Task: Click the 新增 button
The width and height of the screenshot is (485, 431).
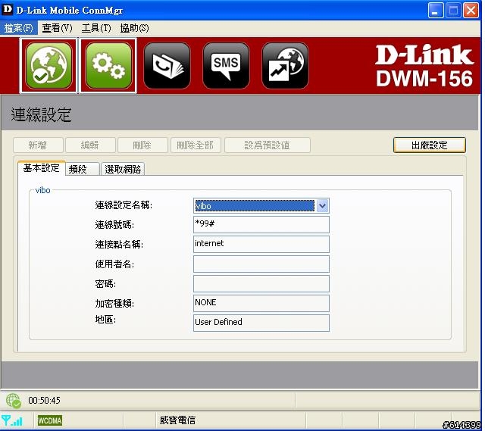Action: (x=38, y=145)
